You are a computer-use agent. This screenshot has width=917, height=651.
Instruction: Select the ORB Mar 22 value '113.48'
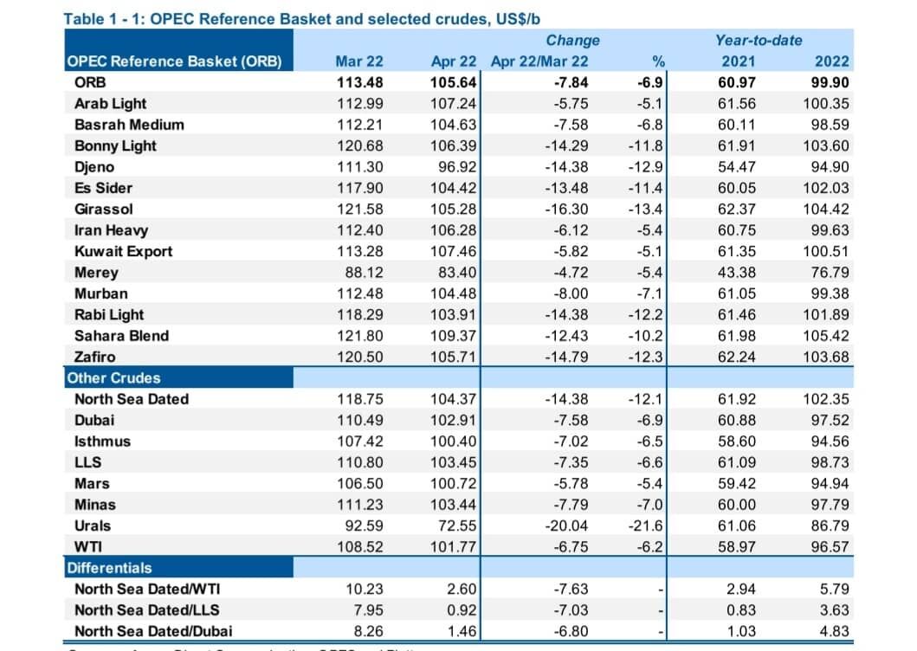tap(359, 82)
